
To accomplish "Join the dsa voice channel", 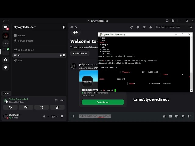I will pyautogui.click(x=39, y=61).
